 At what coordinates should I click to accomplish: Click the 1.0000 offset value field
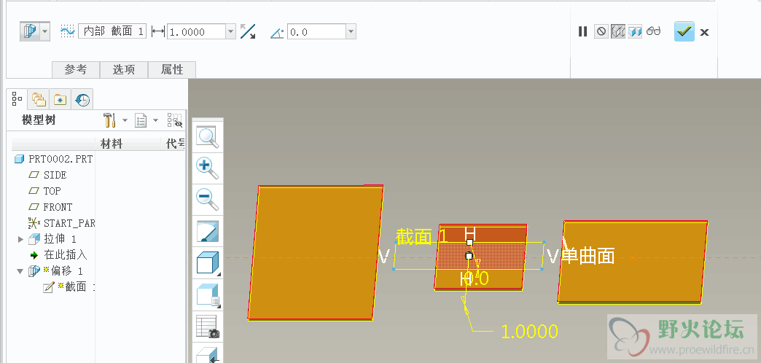(x=196, y=32)
